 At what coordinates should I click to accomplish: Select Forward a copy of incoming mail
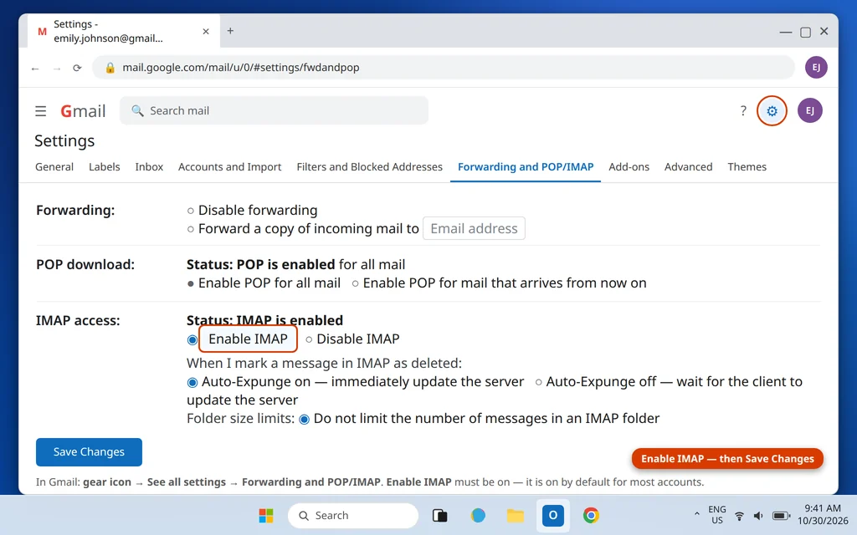[190, 229]
